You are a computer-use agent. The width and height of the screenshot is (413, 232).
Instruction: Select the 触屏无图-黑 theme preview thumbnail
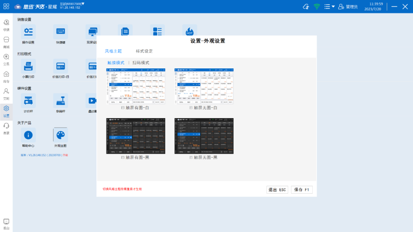tap(204, 136)
